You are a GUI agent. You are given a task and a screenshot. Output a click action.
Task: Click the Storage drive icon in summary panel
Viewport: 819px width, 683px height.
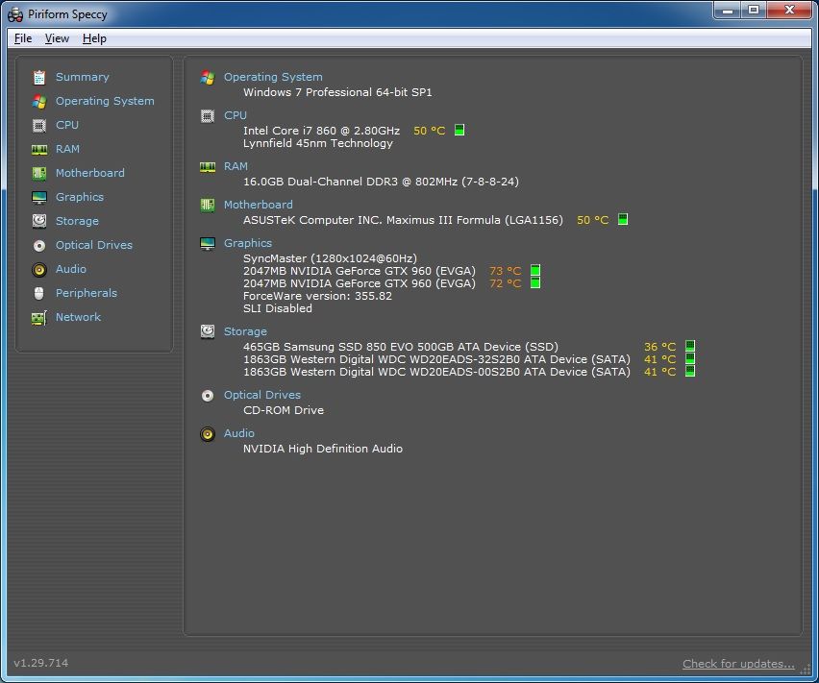[x=208, y=331]
